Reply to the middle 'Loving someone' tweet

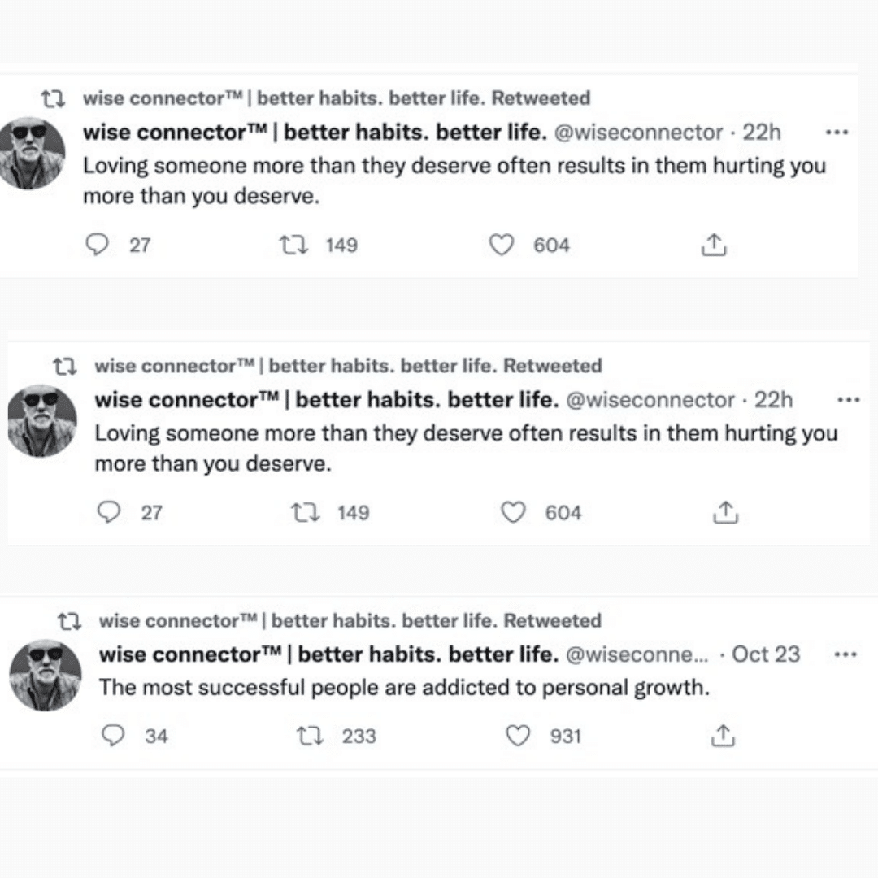point(107,512)
